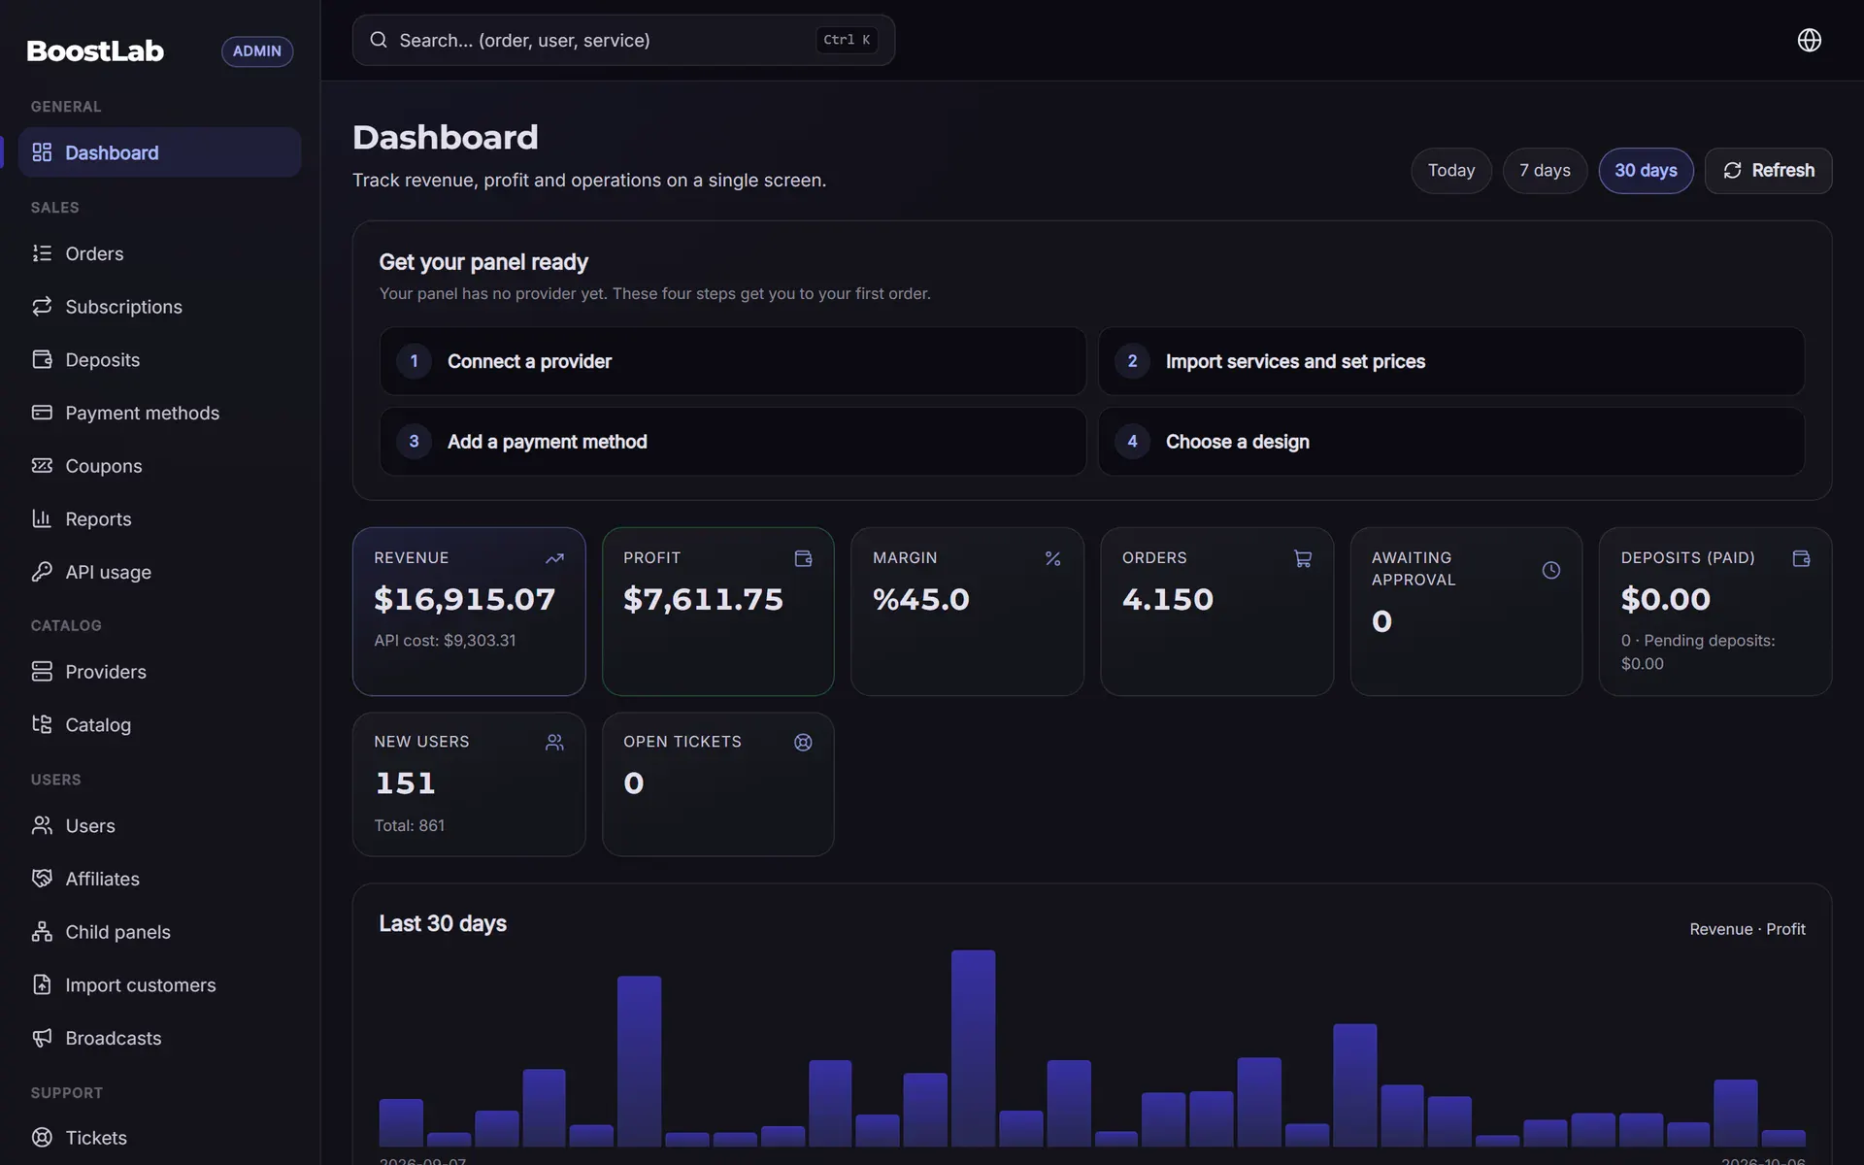Screen dimensions: 1864x1165
Task: Click the Coupons ticket icon
Action: [42, 466]
